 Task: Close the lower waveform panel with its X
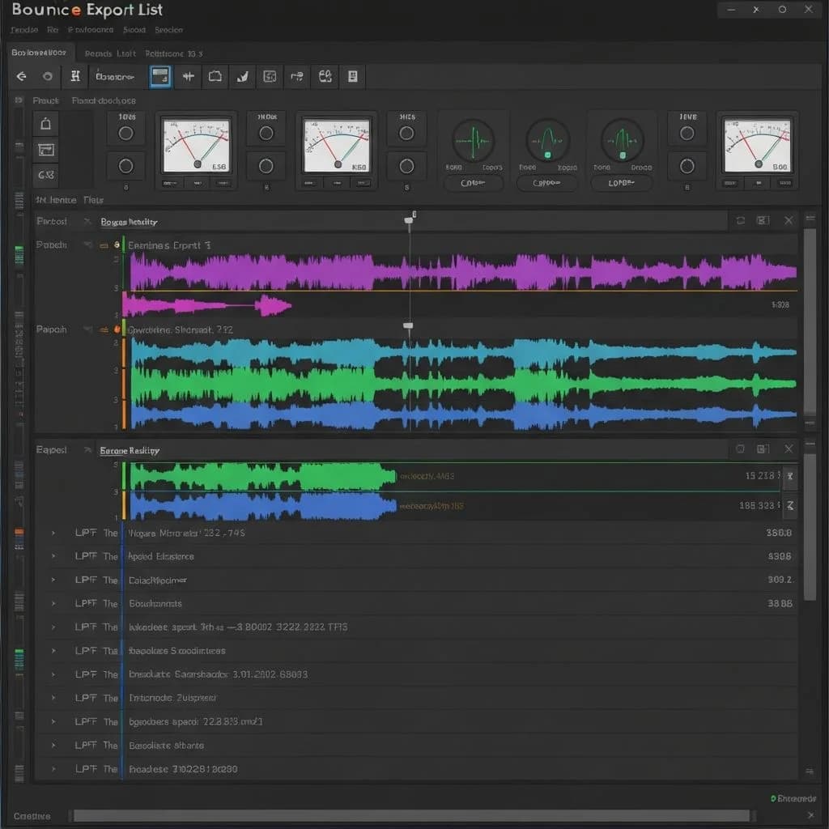pos(789,449)
